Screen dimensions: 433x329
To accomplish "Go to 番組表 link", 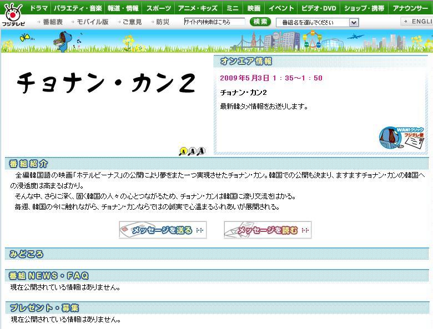I will (x=50, y=22).
